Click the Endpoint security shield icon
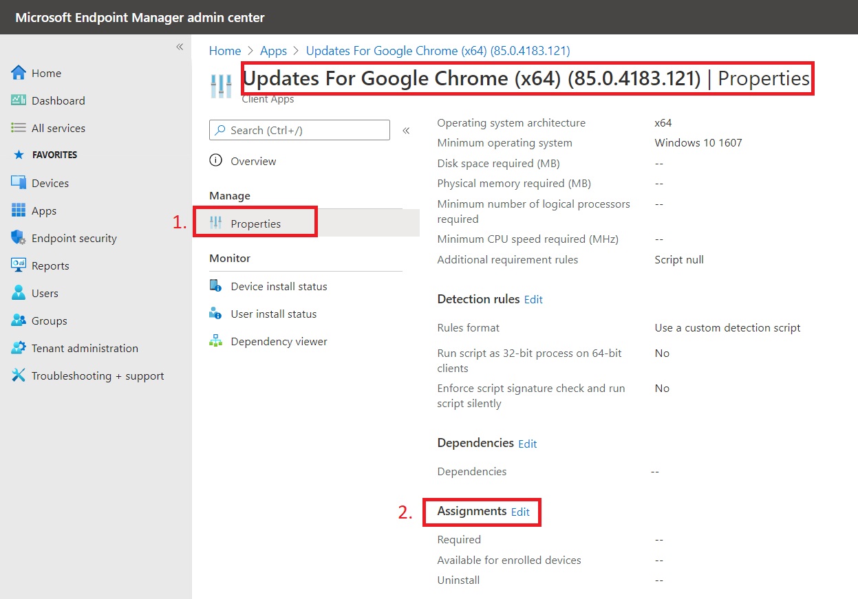858x599 pixels. coord(19,238)
